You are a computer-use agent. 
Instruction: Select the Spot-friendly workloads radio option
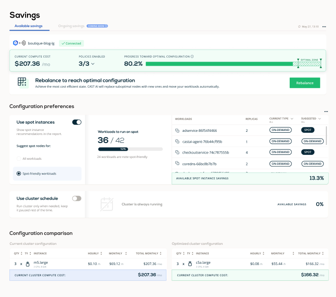point(19,173)
